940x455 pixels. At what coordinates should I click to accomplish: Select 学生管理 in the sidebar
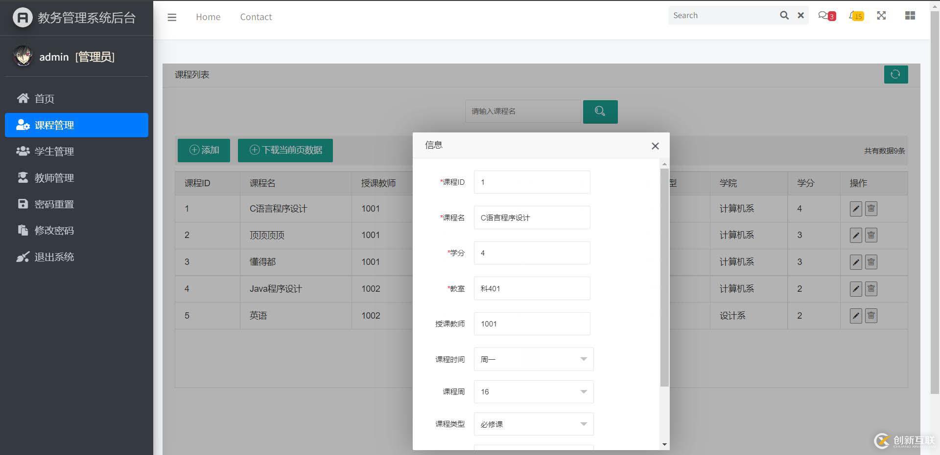pyautogui.click(x=54, y=152)
